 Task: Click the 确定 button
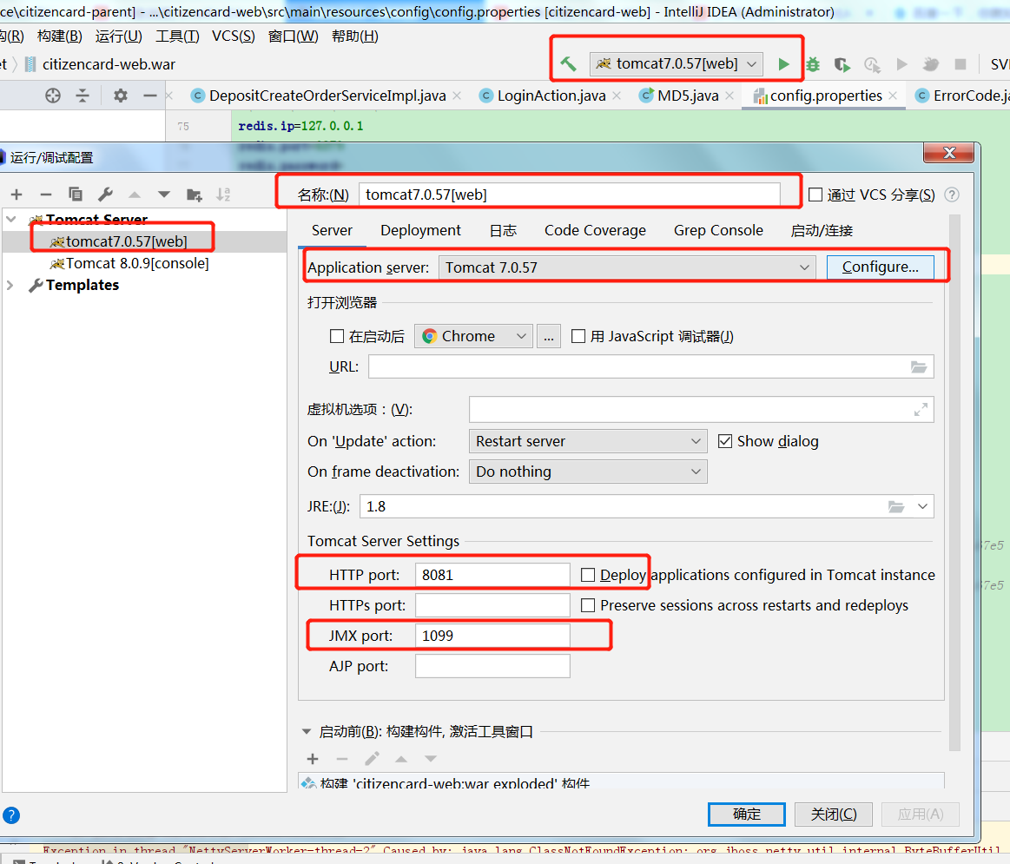tap(747, 815)
